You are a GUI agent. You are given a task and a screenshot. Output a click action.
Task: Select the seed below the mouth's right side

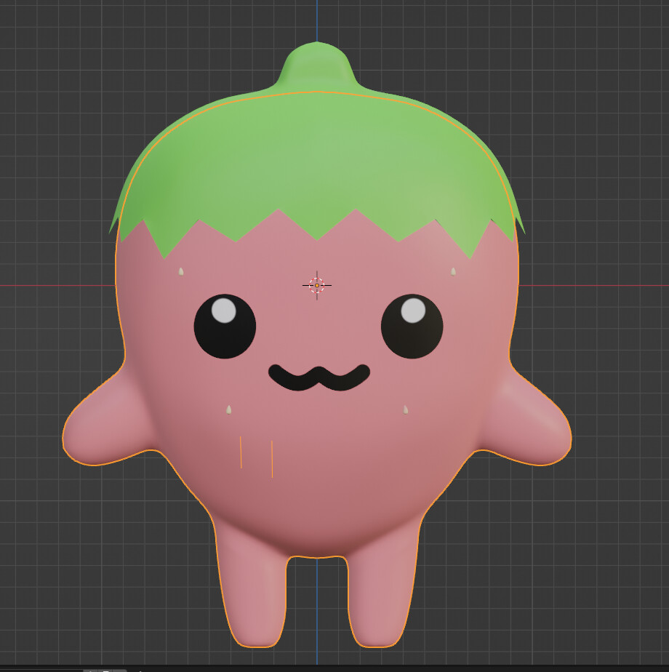click(406, 409)
